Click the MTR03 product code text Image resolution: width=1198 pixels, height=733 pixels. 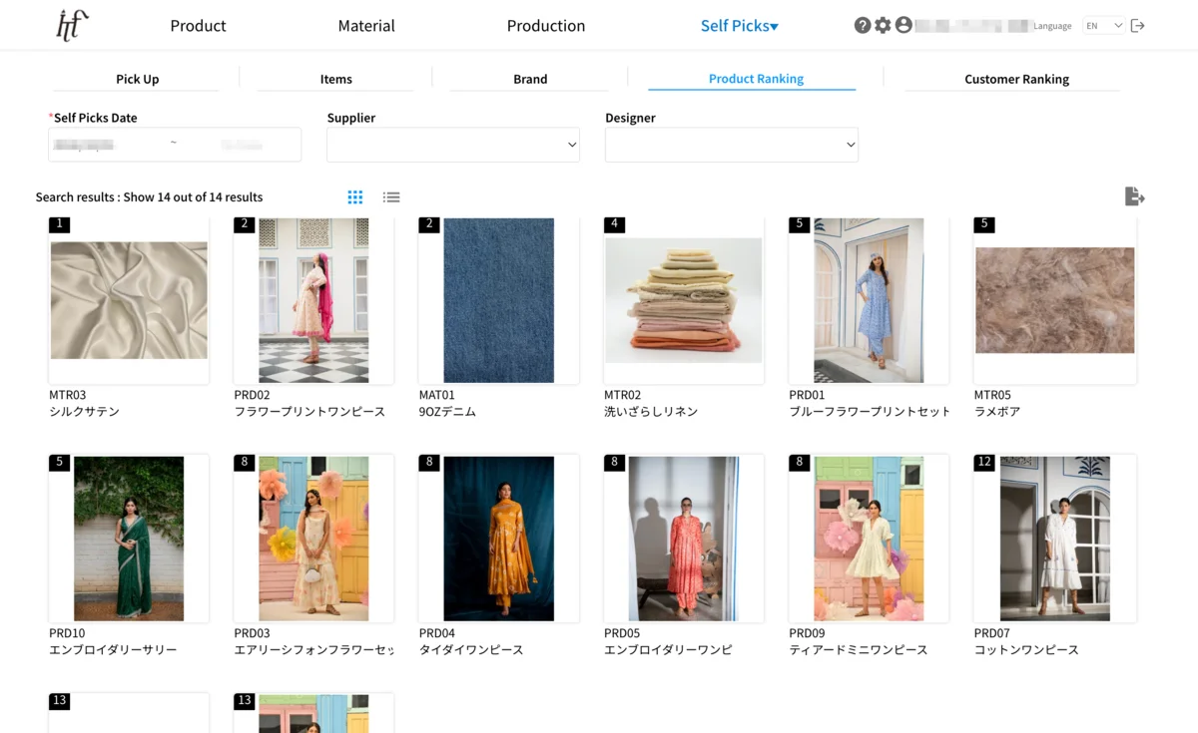click(68, 395)
